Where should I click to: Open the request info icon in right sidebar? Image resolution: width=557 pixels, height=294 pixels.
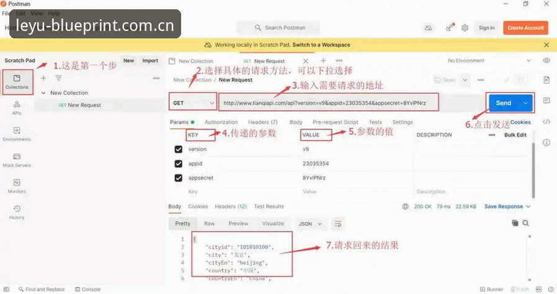[x=546, y=142]
